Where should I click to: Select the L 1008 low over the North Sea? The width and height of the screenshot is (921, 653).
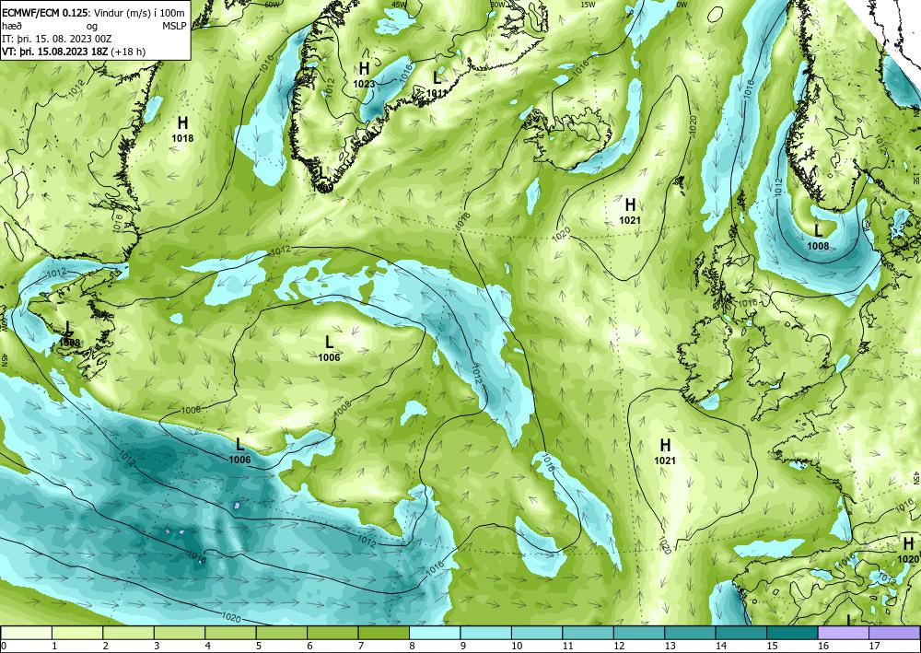[818, 237]
